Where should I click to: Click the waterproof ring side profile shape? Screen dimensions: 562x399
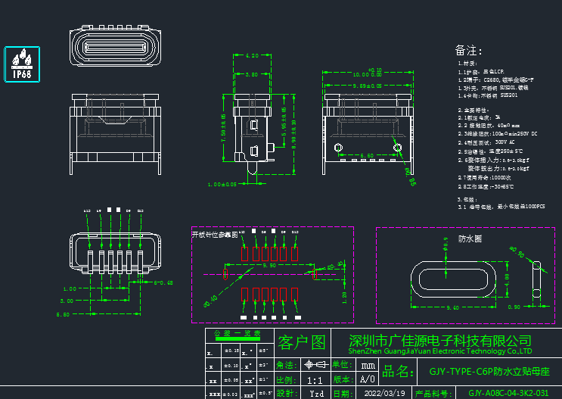536,277
